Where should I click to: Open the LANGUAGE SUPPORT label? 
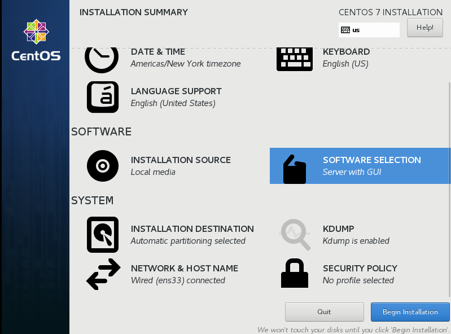176,91
